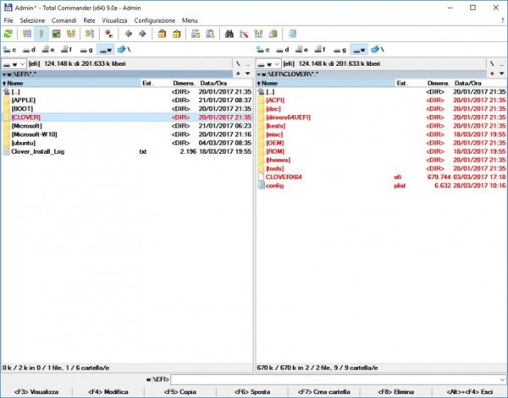Select drive d in the right panel
The width and height of the screenshot is (508, 398).
283,50
